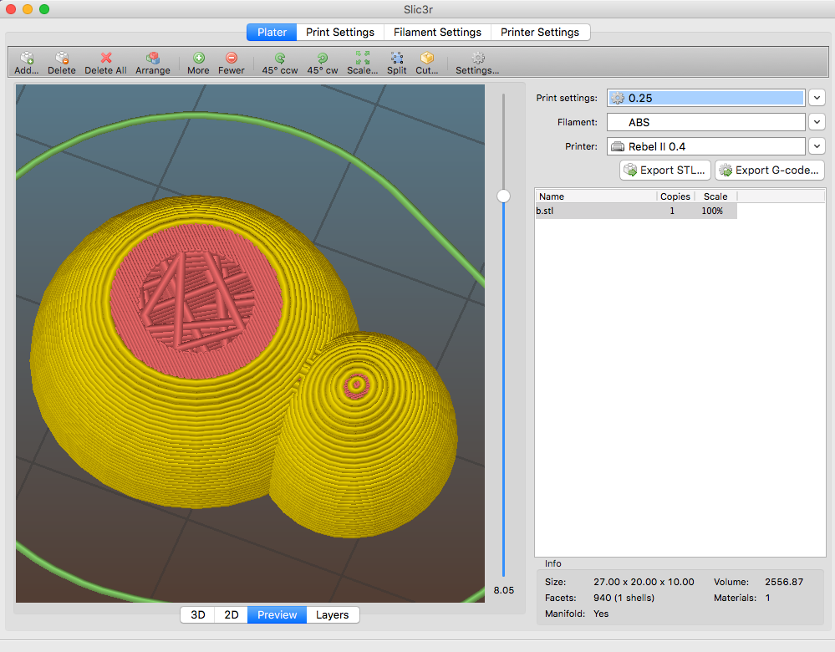Expand the Print settings preset dropdown
835x652 pixels.
click(x=817, y=98)
